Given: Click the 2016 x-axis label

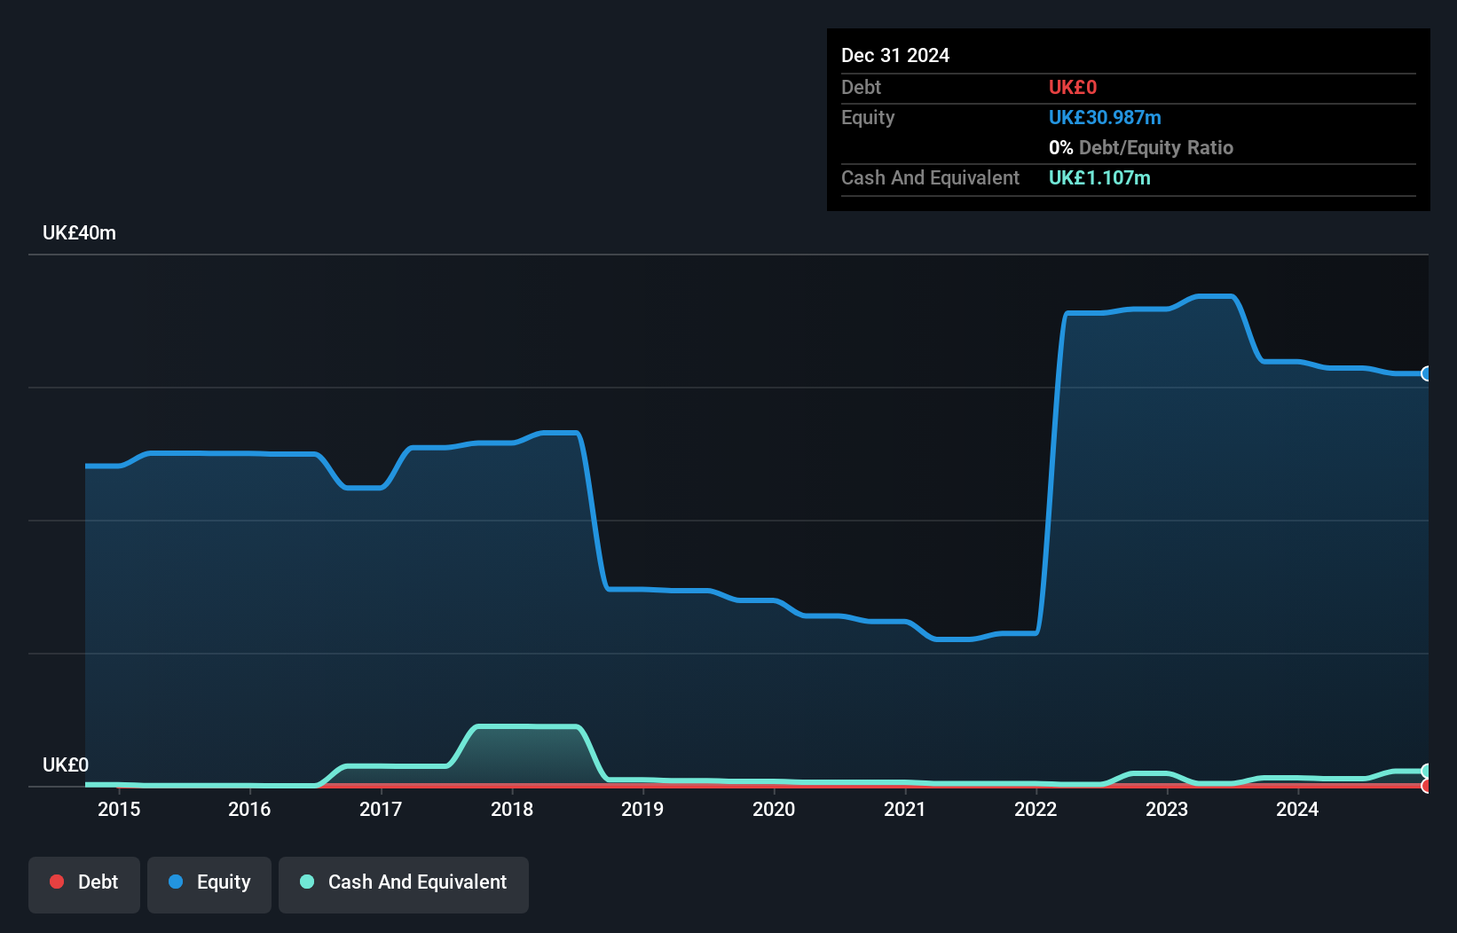Looking at the screenshot, I should pos(249,809).
